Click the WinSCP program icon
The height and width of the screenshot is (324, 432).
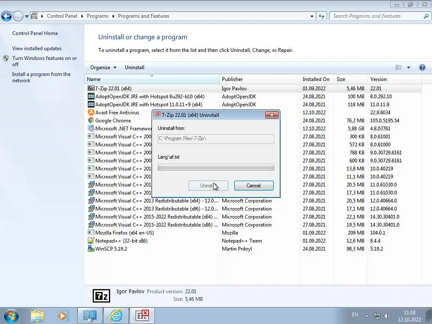point(91,248)
